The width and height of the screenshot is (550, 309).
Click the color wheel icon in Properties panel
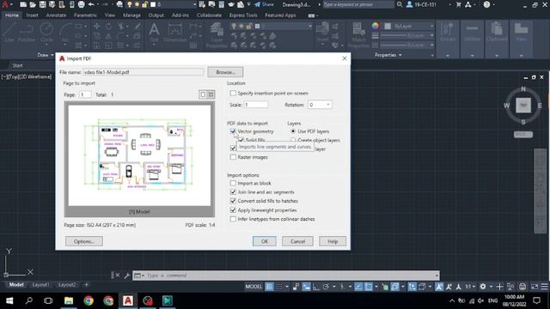(375, 26)
